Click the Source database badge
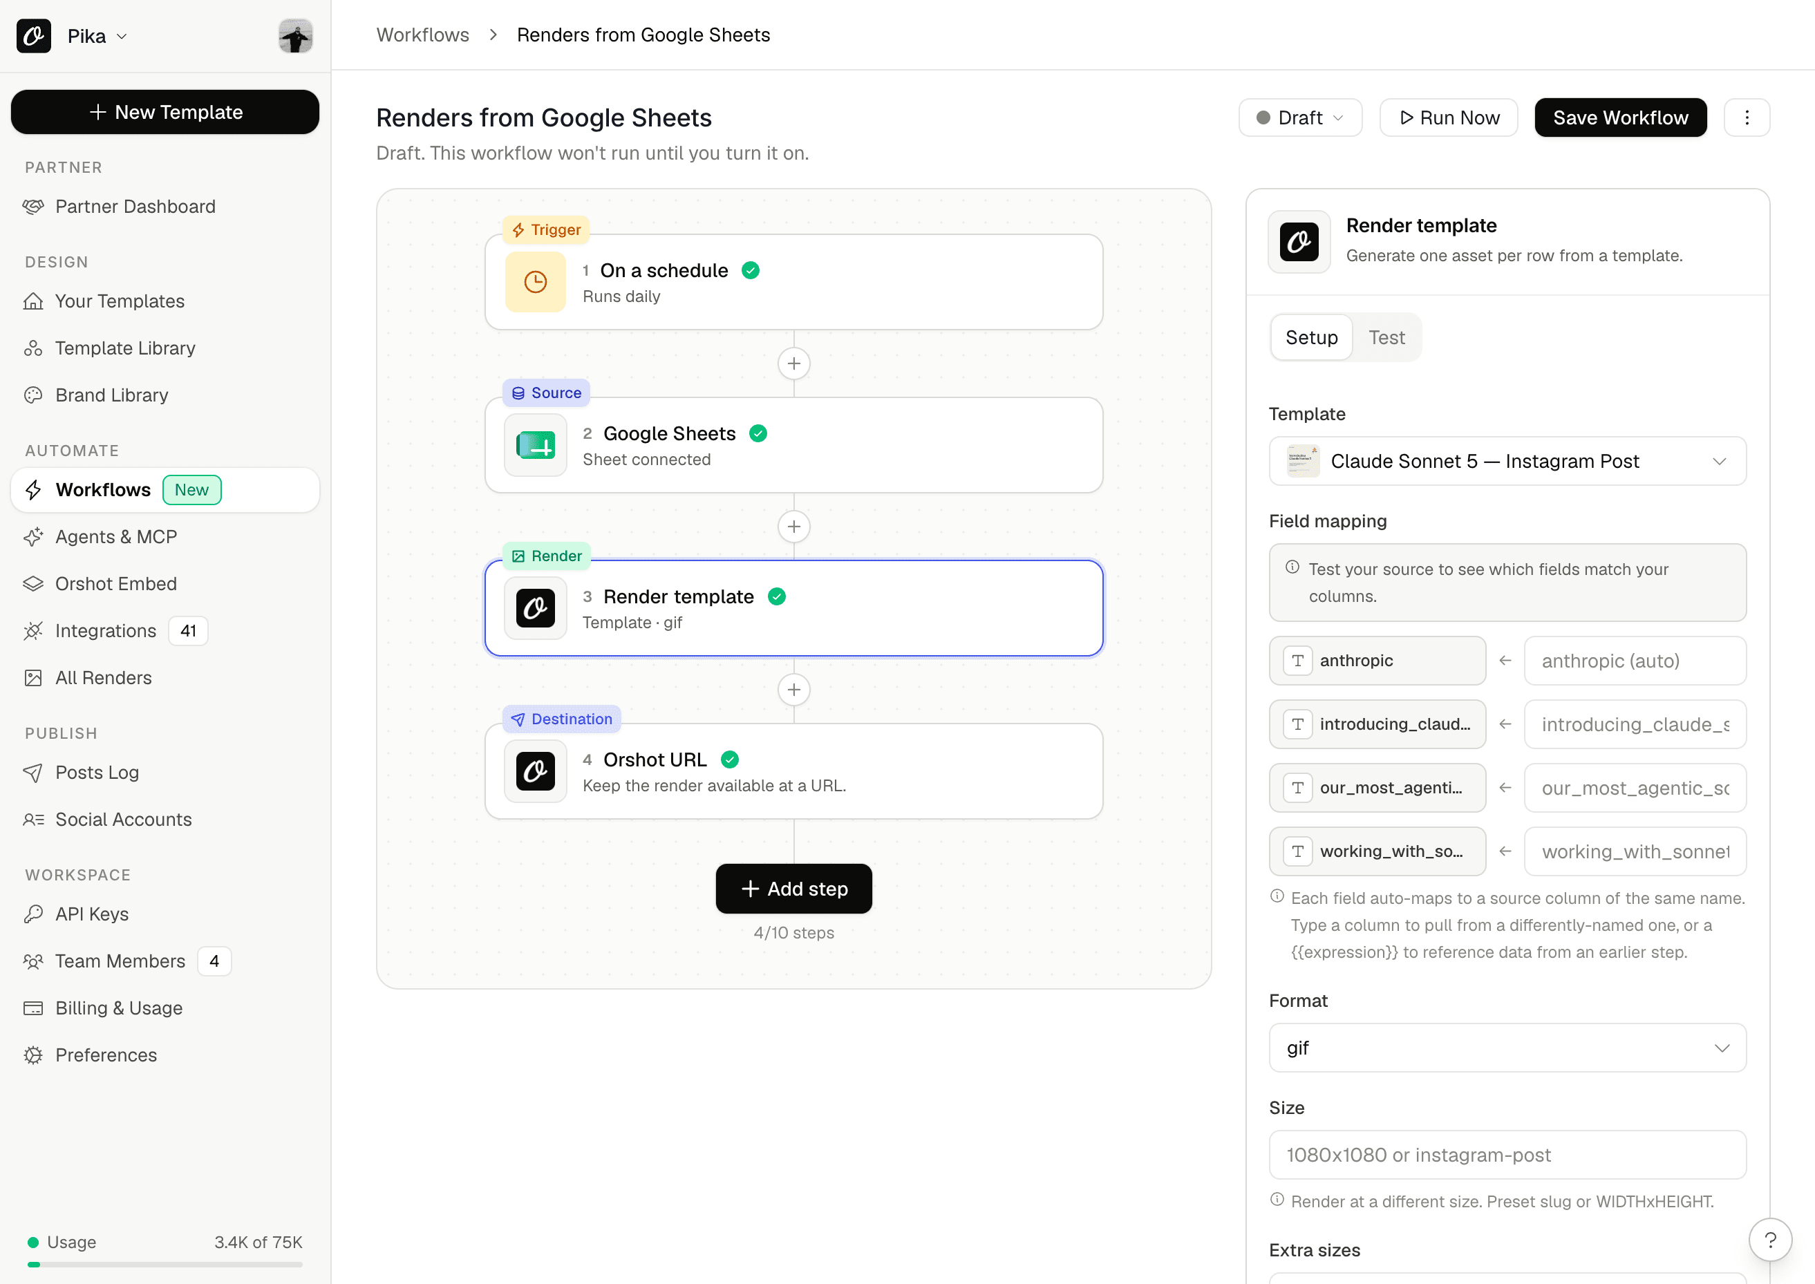1815x1284 pixels. tap(547, 393)
